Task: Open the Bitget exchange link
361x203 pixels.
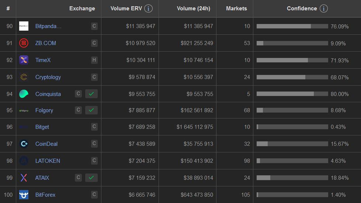Action: point(42,127)
